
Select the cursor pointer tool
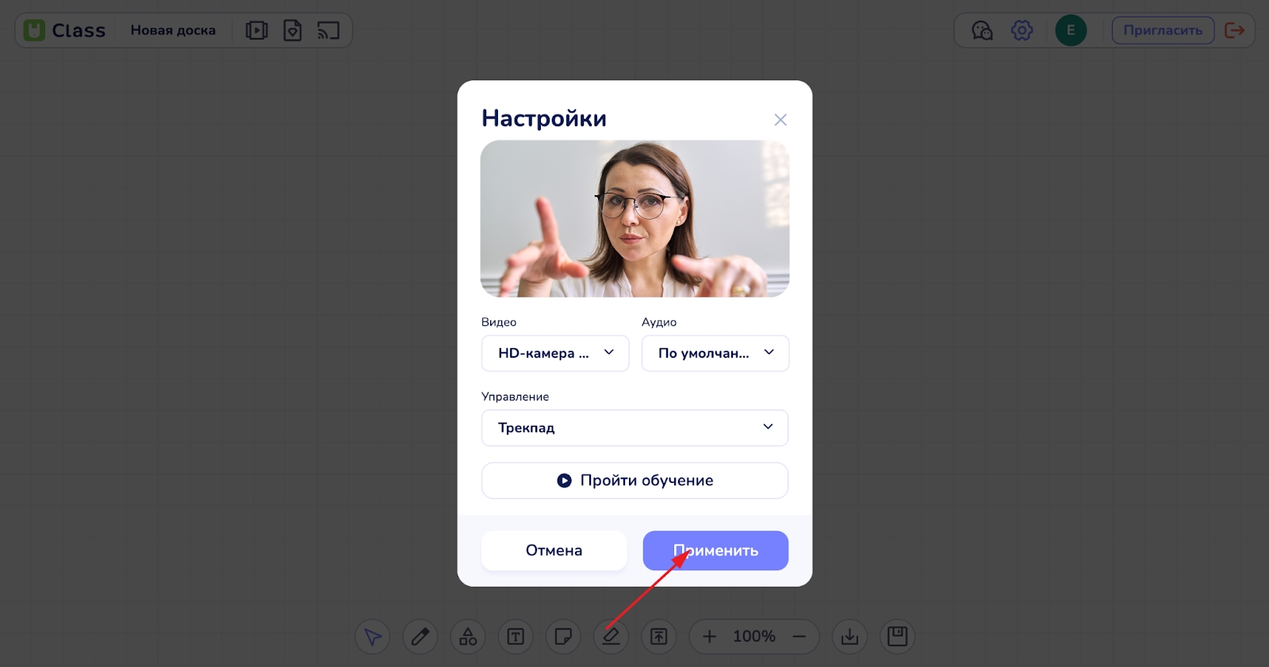372,637
